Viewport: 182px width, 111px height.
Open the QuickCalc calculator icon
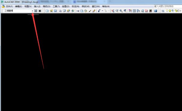pos(151,11)
